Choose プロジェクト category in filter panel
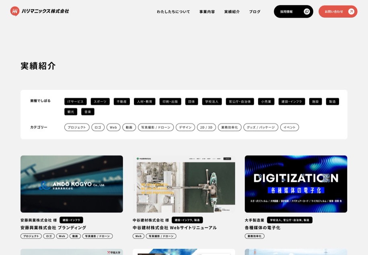Viewport: 368px width, 255px height. pos(77,127)
